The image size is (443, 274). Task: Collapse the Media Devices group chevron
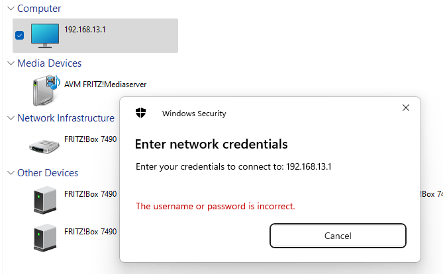tap(11, 63)
